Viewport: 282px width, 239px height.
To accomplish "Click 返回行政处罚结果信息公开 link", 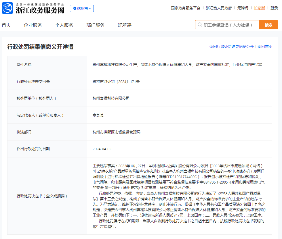I will coord(231,47).
